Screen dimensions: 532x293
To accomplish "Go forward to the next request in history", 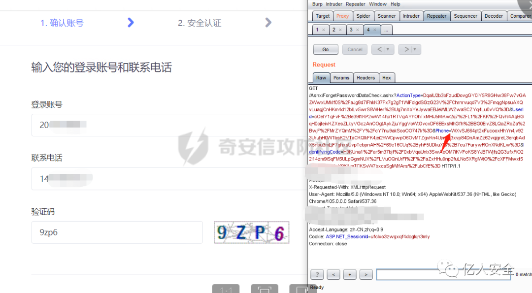I will (x=406, y=50).
